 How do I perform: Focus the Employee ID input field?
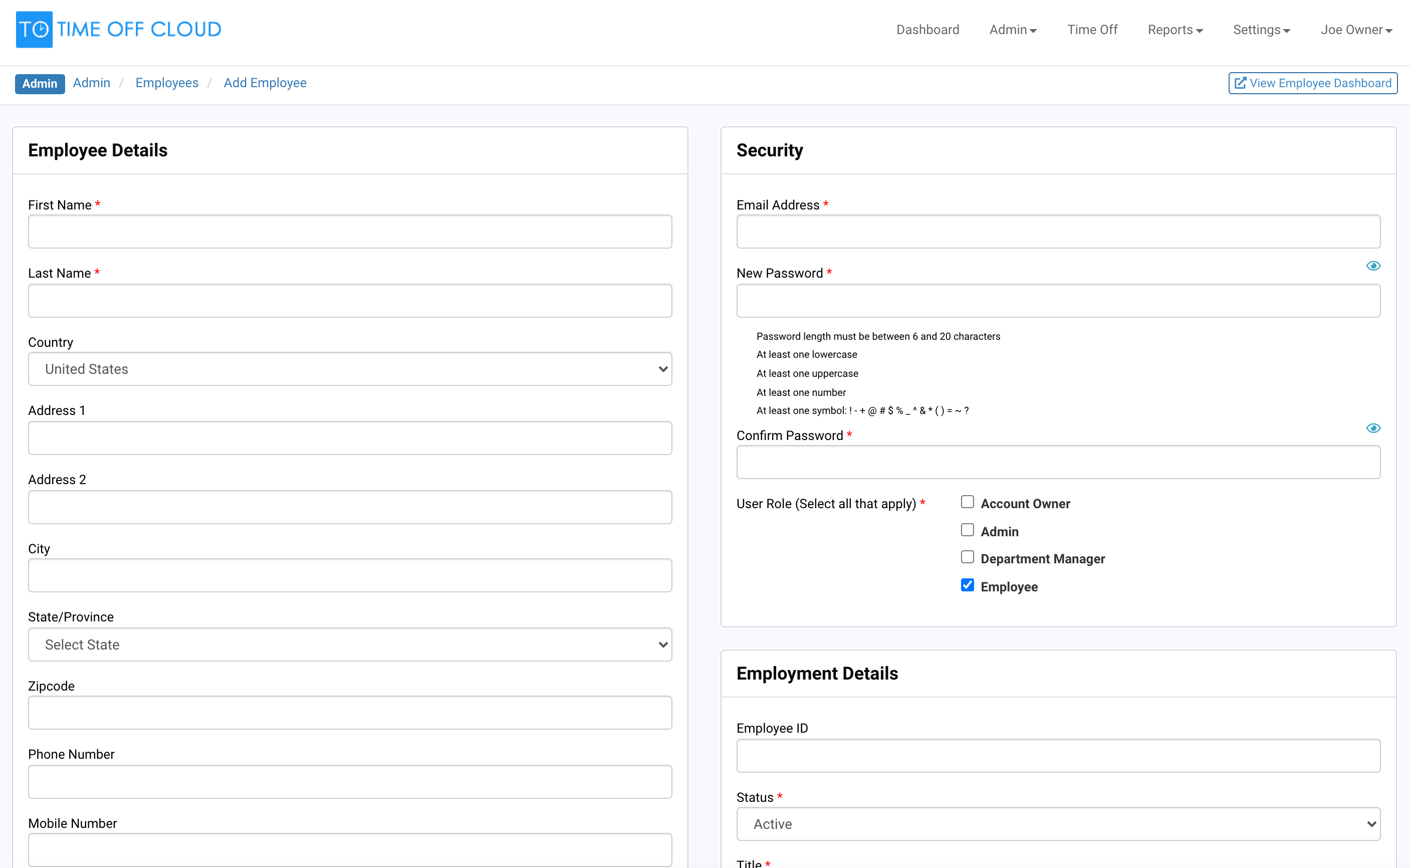(1058, 756)
